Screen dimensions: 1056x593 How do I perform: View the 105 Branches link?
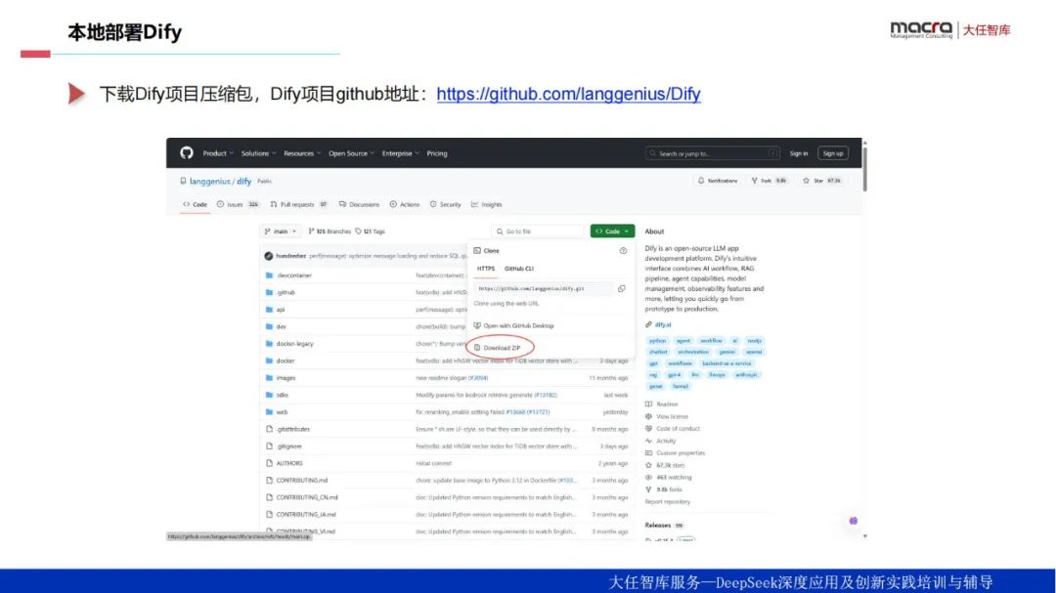[330, 232]
